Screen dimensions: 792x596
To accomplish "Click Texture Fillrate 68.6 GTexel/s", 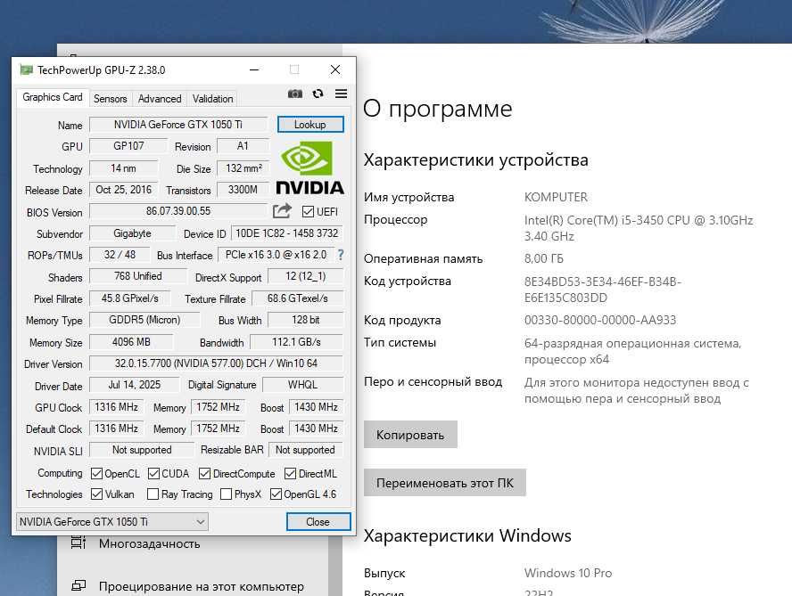I will click(298, 298).
